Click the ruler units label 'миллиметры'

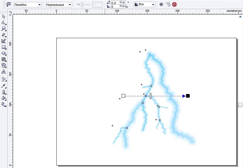[234, 11]
